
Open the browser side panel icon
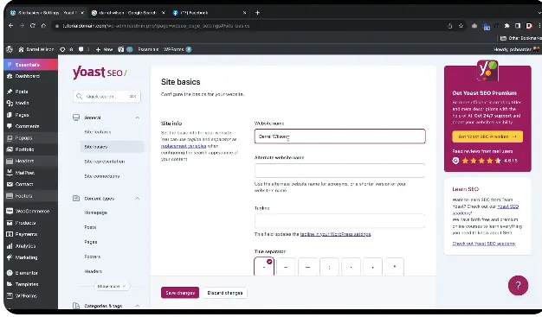pos(518,26)
